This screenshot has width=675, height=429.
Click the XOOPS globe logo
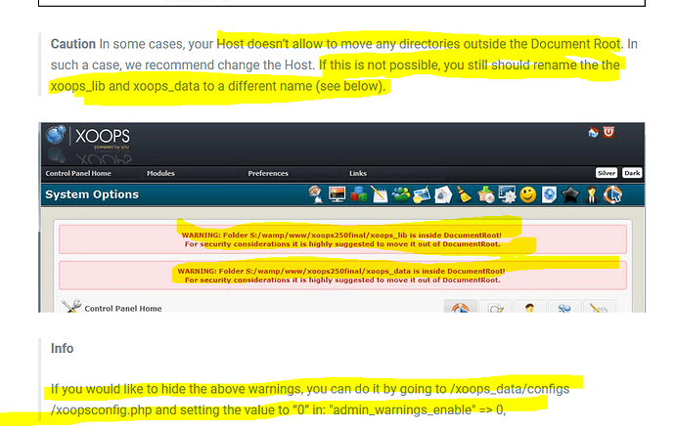(x=56, y=135)
